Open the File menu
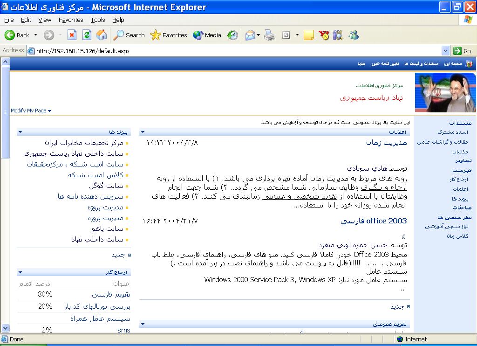Viewport: 477px width, 346px height. [9, 20]
